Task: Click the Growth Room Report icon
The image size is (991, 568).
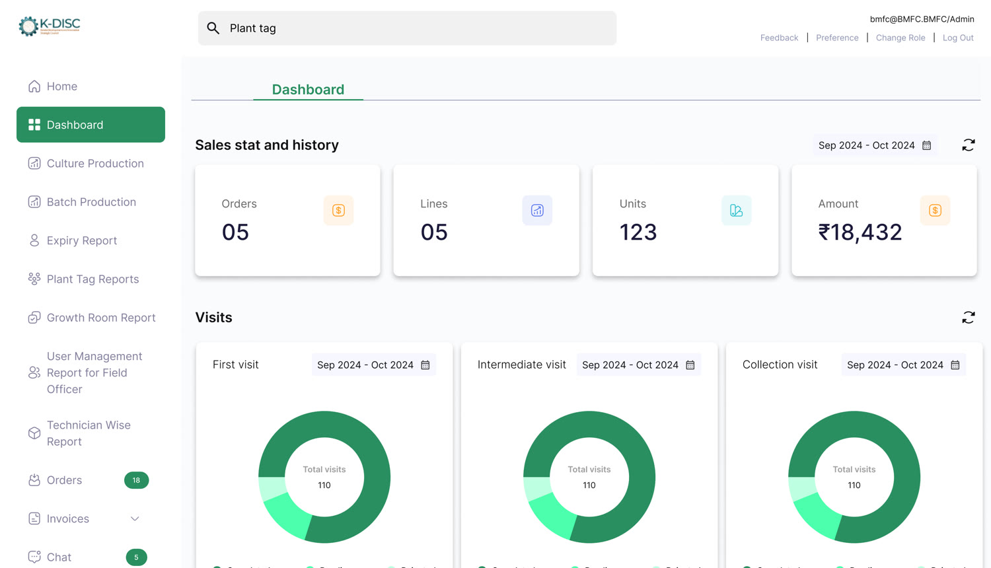Action: [34, 318]
